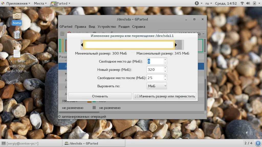Image resolution: width=262 pixels, height=147 pixels.
Task: Increase the 'Свободное место до' value
Action: point(165,60)
